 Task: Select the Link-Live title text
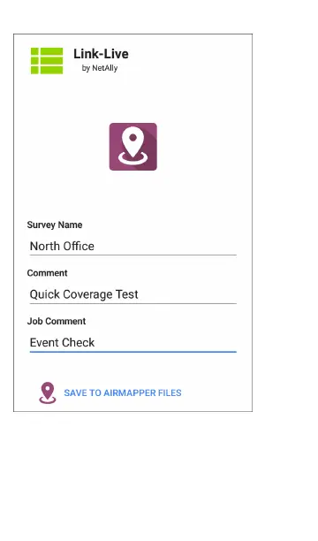click(101, 54)
